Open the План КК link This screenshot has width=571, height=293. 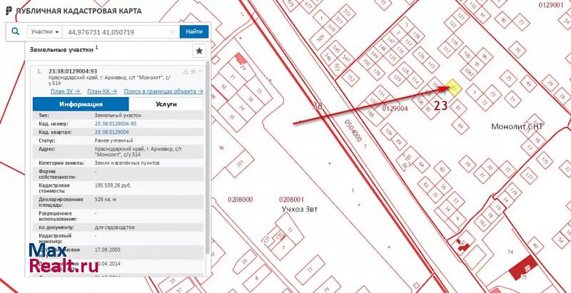coord(102,91)
